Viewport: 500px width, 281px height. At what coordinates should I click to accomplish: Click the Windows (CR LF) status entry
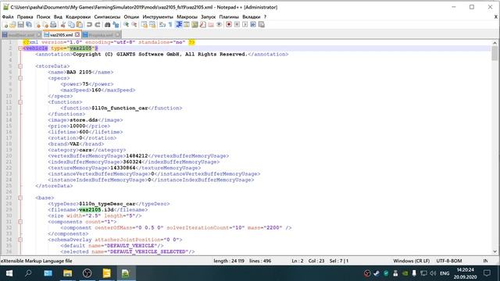click(412, 261)
